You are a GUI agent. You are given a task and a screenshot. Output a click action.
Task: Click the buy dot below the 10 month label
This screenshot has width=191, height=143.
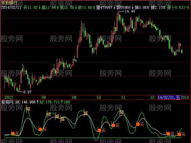99,130
